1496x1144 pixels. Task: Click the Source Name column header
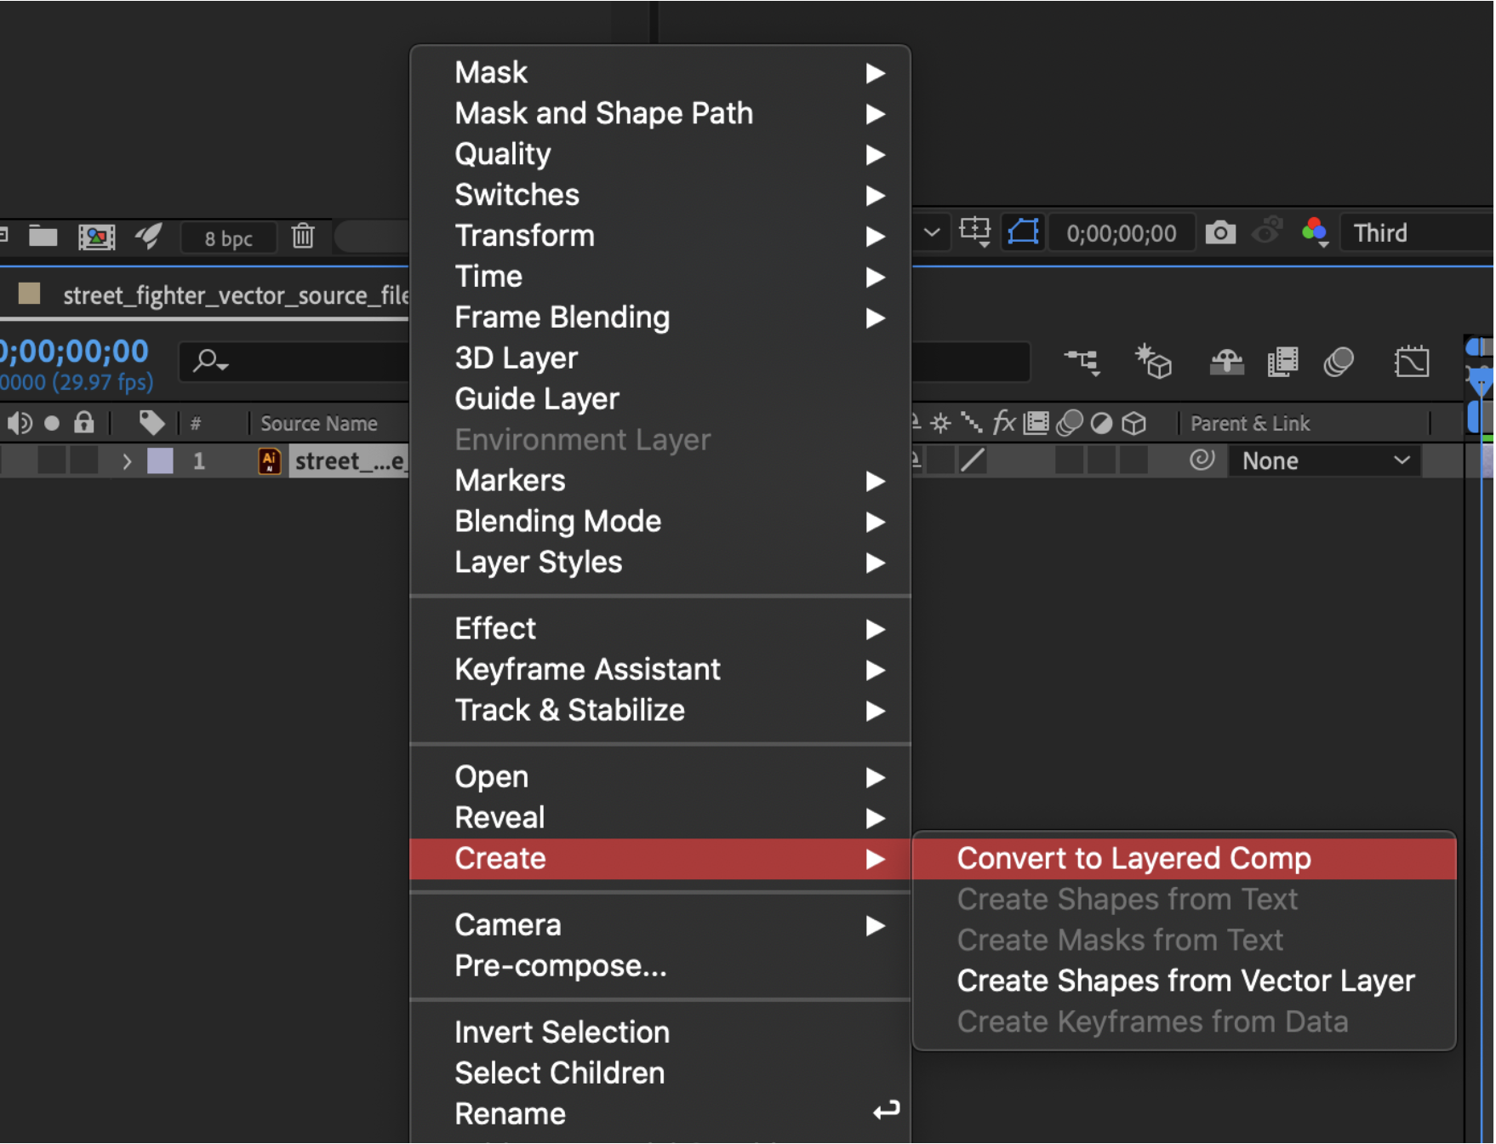318,423
